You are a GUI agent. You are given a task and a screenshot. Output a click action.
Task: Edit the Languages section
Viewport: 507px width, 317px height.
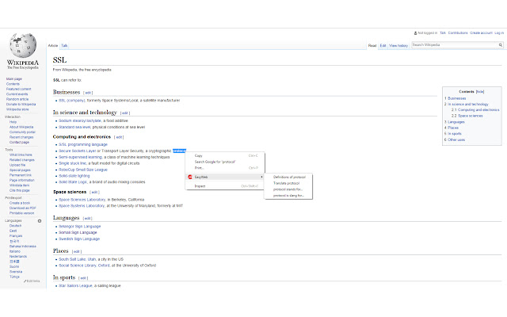pos(88,219)
